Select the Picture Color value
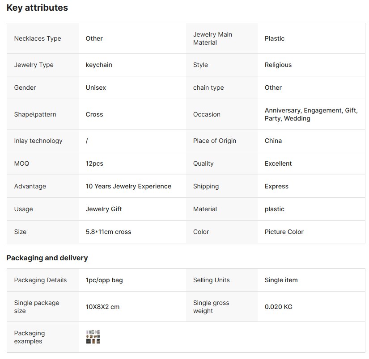 click(284, 232)
